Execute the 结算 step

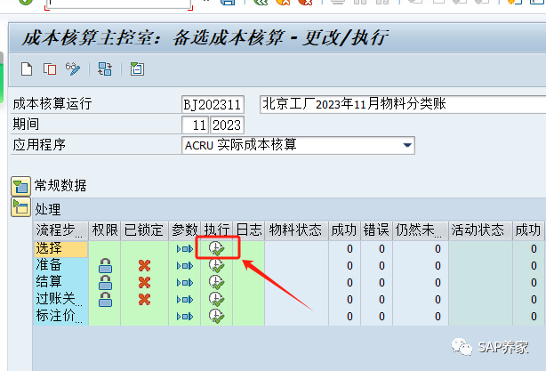pyautogui.click(x=216, y=282)
